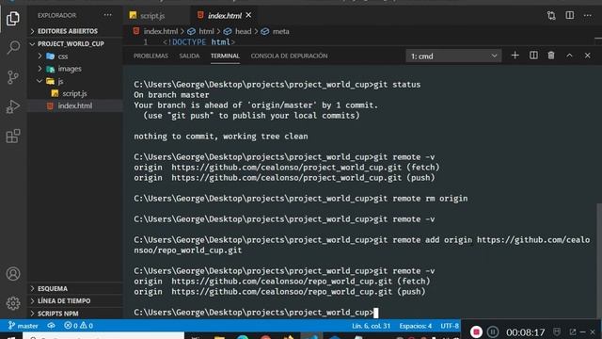Image resolution: width=602 pixels, height=339 pixels.
Task: Open the Search view in activity bar
Action: click(x=13, y=48)
